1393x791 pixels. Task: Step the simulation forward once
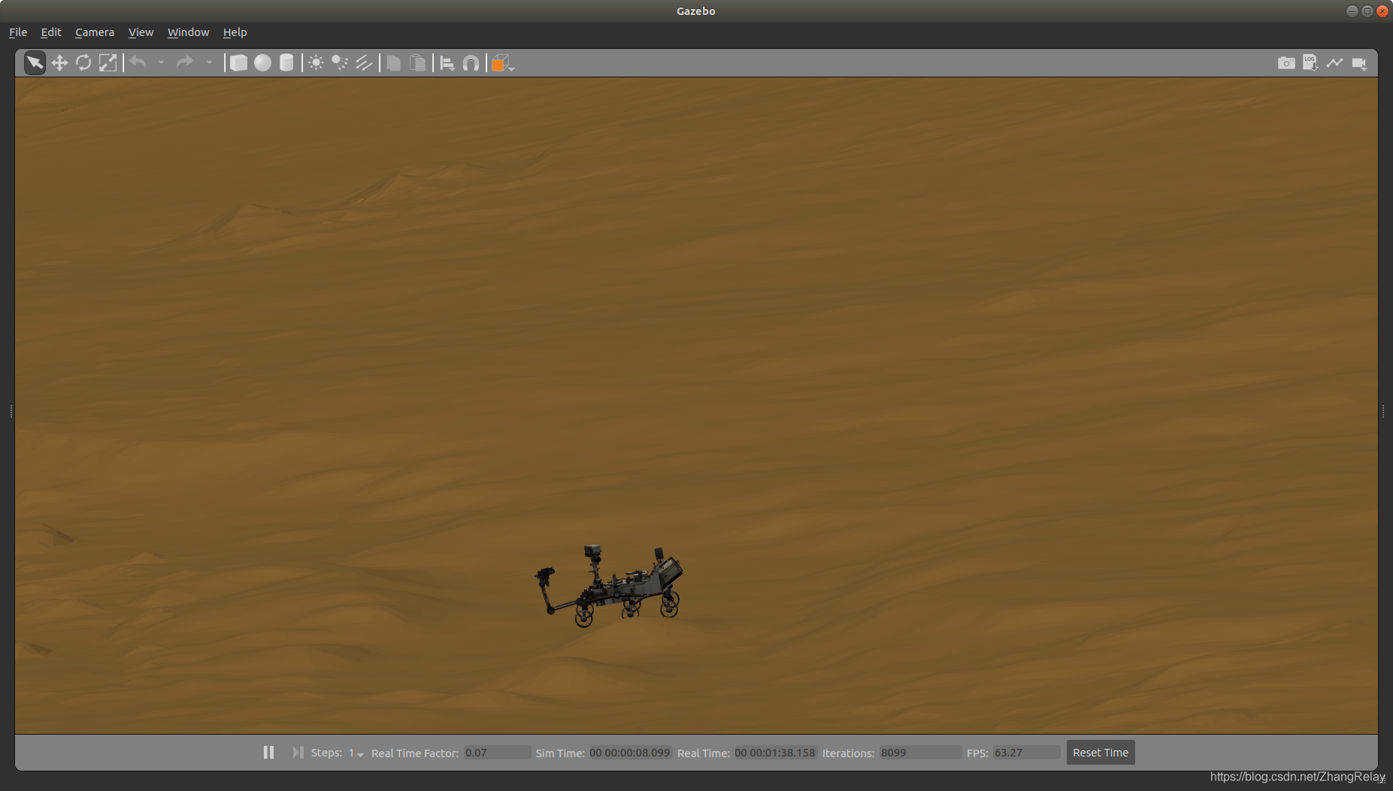click(298, 752)
